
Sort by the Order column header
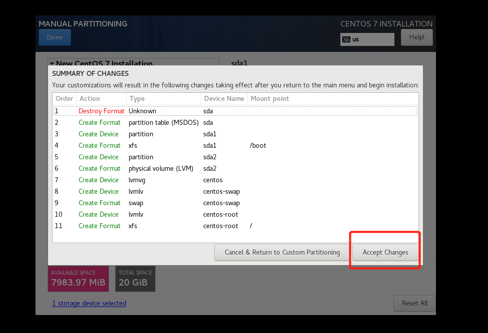[x=64, y=99]
